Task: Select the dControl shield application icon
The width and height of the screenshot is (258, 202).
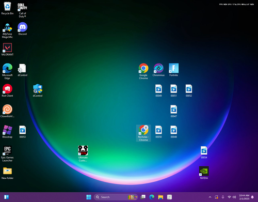Action: pos(38,90)
